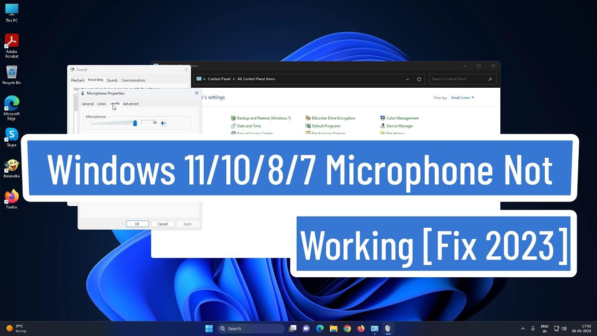Launch Microsoft Edge desktop shortcut
The height and width of the screenshot is (336, 597).
[x=12, y=108]
